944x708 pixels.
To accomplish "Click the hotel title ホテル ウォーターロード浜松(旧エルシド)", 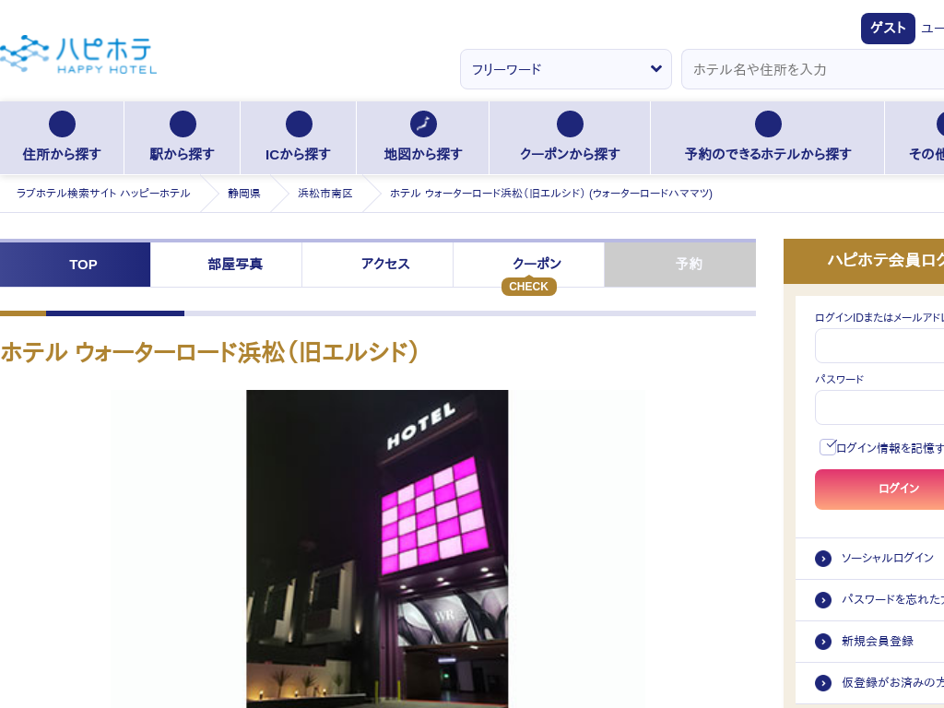I will tap(209, 352).
